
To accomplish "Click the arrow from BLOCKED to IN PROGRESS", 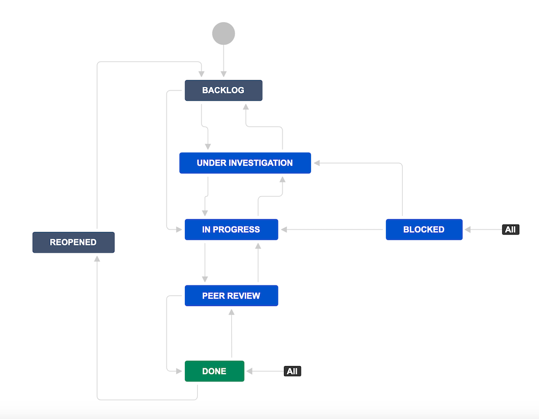I will [x=334, y=229].
